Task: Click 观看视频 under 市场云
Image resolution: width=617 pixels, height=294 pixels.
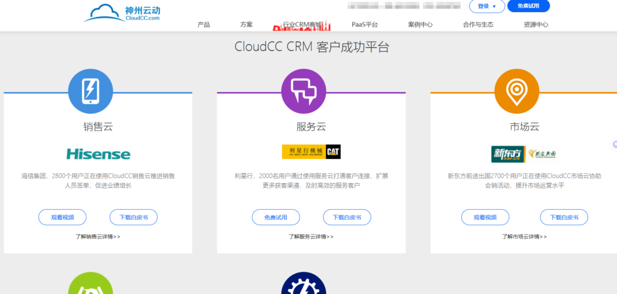Action: click(485, 217)
